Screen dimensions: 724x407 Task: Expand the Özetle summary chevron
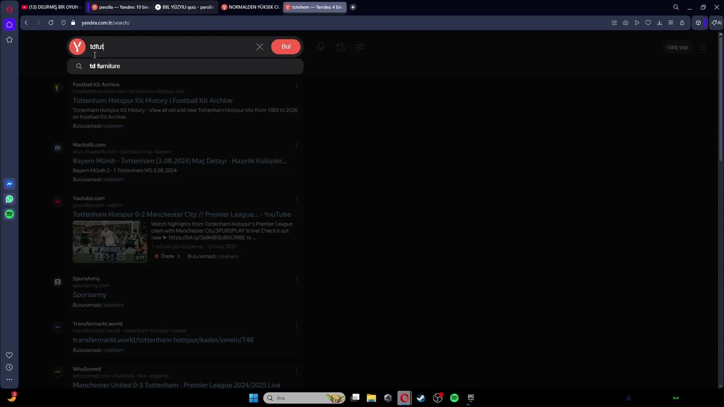click(x=178, y=256)
